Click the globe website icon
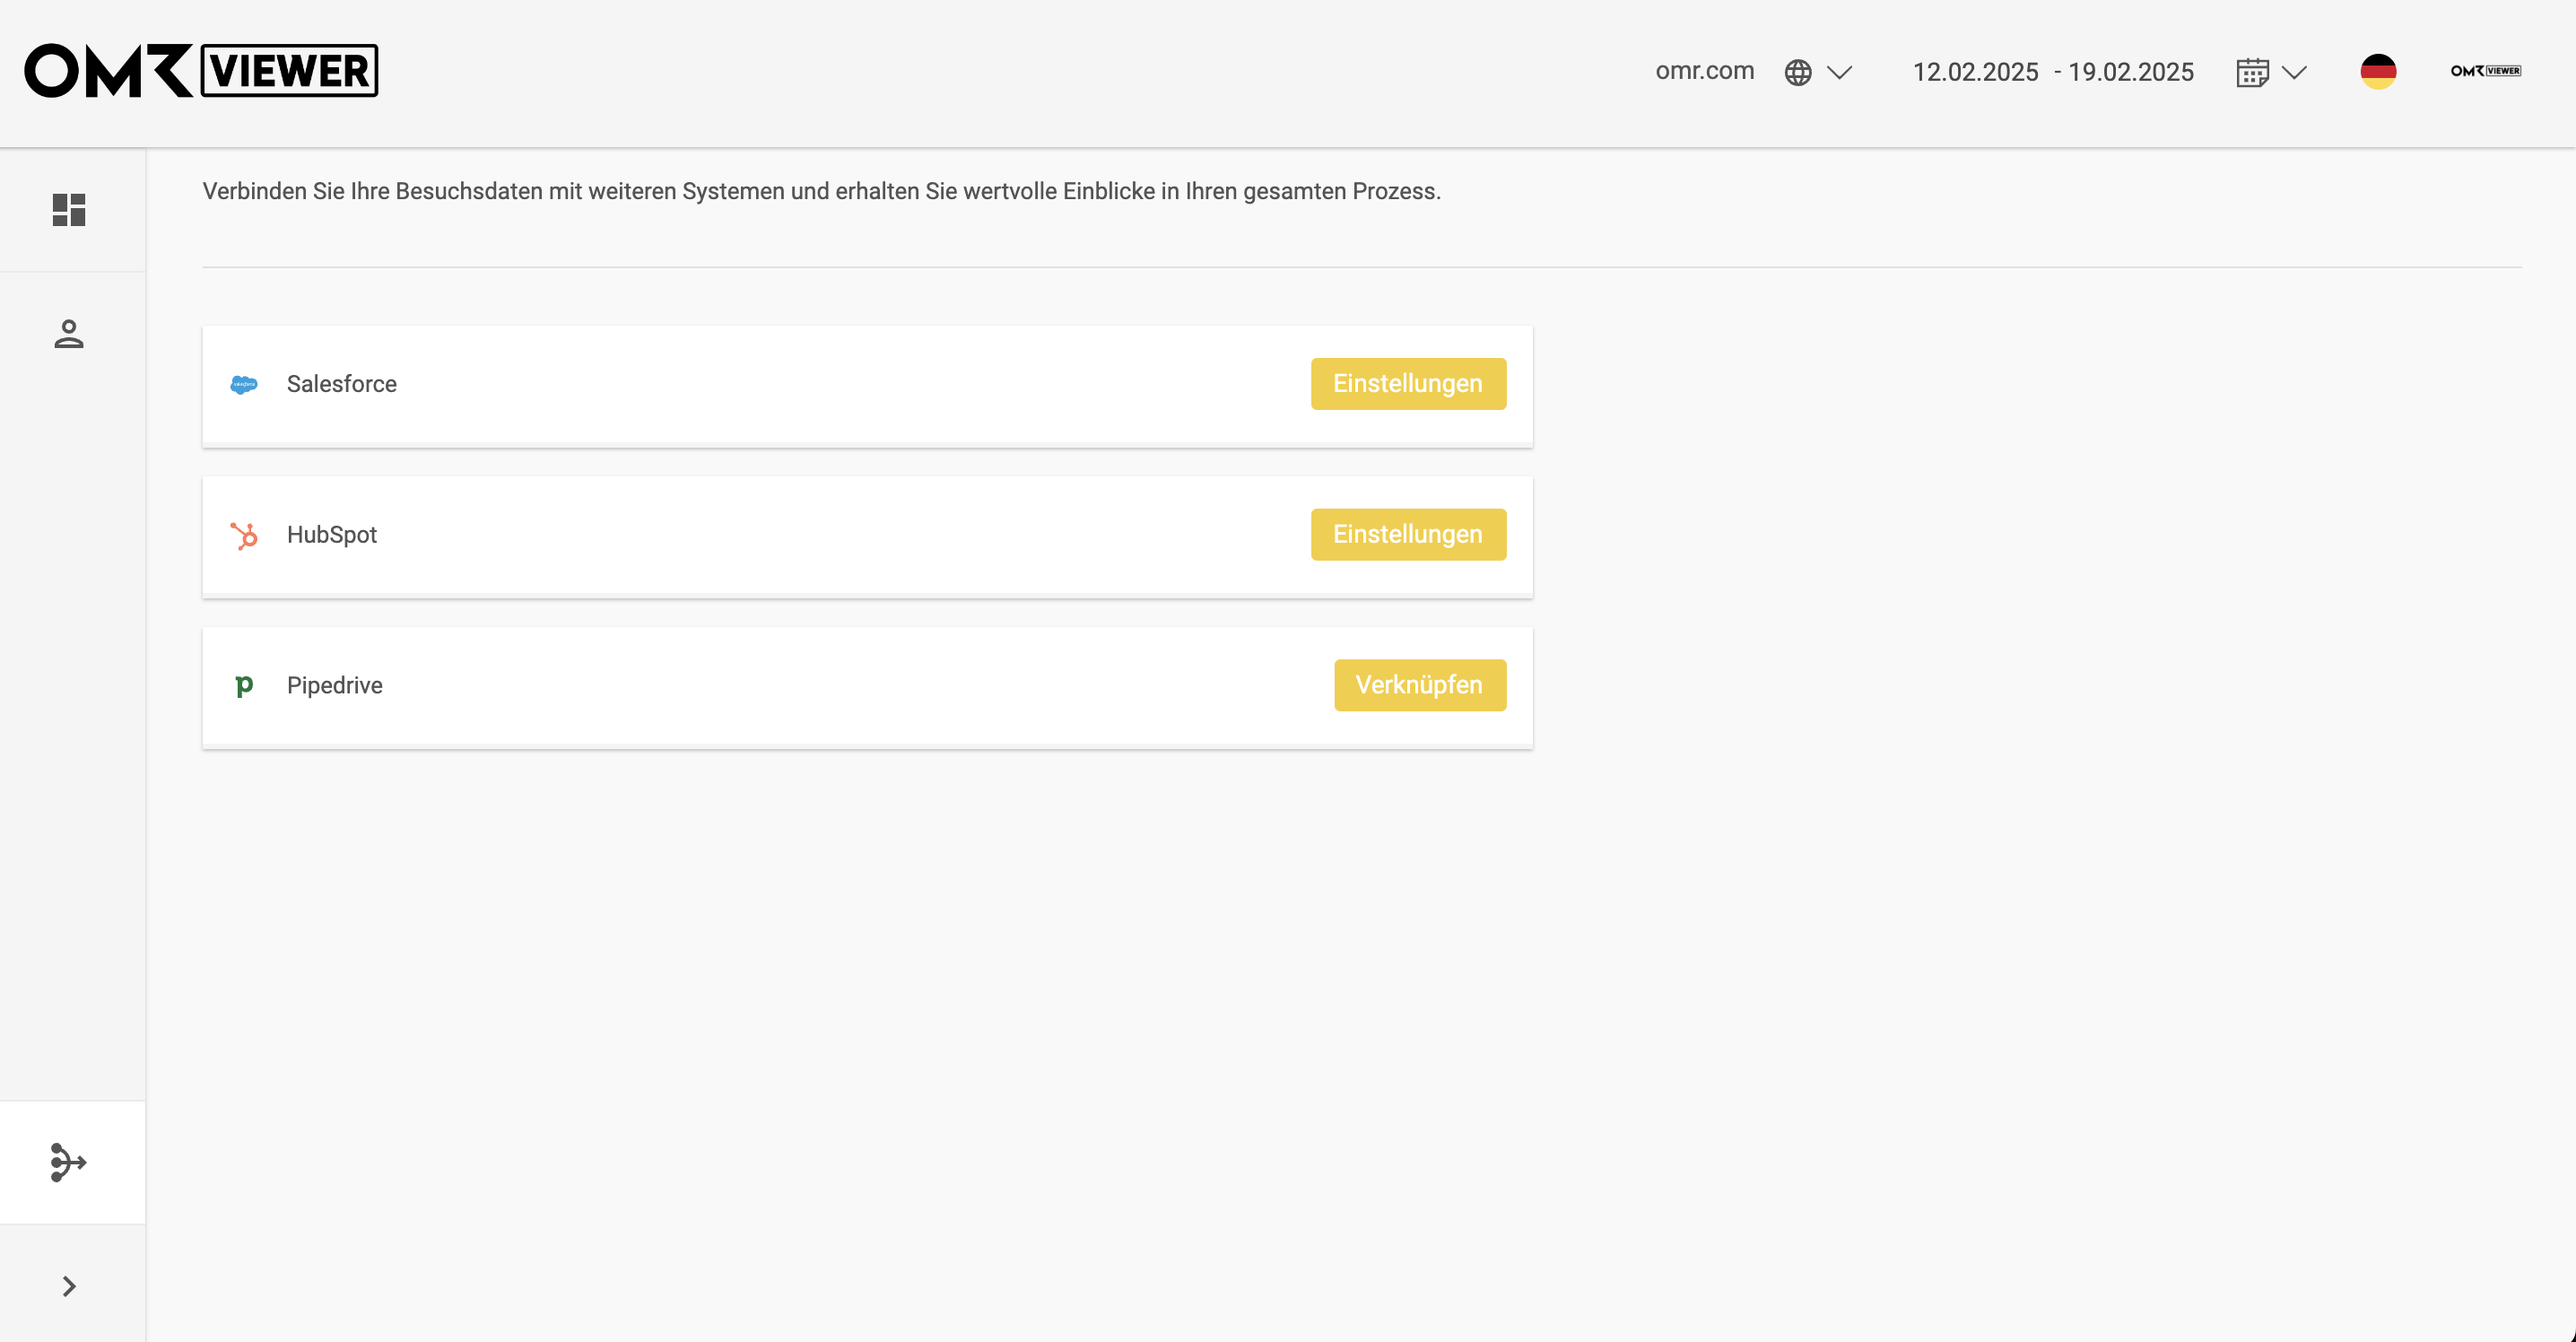 click(x=1797, y=72)
